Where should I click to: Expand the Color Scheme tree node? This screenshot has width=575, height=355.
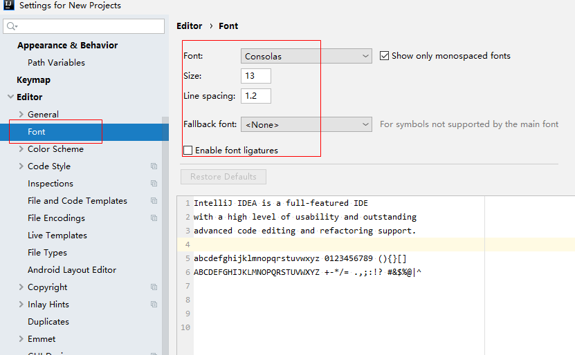coord(21,149)
